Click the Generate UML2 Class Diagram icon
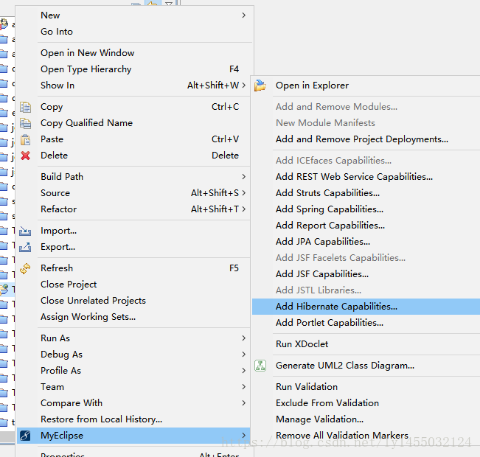 point(260,366)
